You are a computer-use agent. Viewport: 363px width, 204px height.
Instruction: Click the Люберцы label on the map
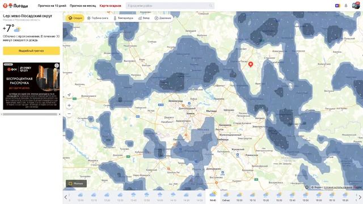pos(223,139)
